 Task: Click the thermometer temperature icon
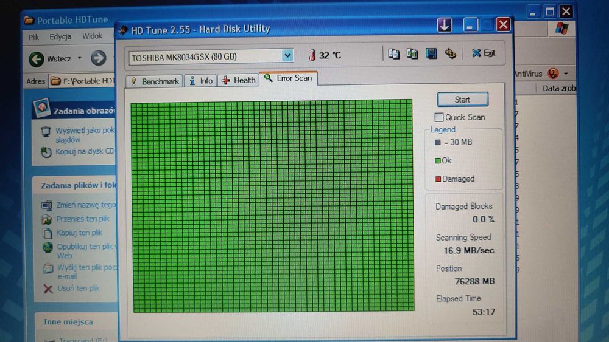click(x=312, y=55)
